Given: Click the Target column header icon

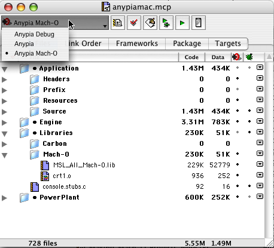Looking at the screenshot, I should coord(237,57).
